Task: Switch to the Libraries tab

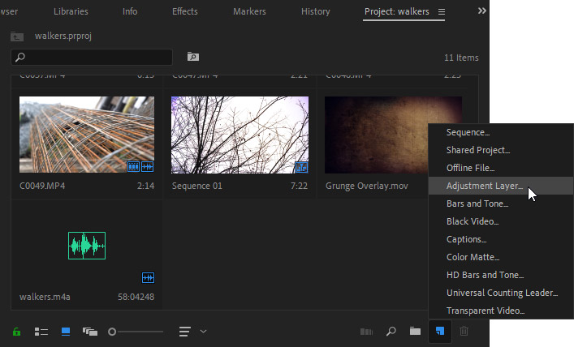Action: [71, 11]
